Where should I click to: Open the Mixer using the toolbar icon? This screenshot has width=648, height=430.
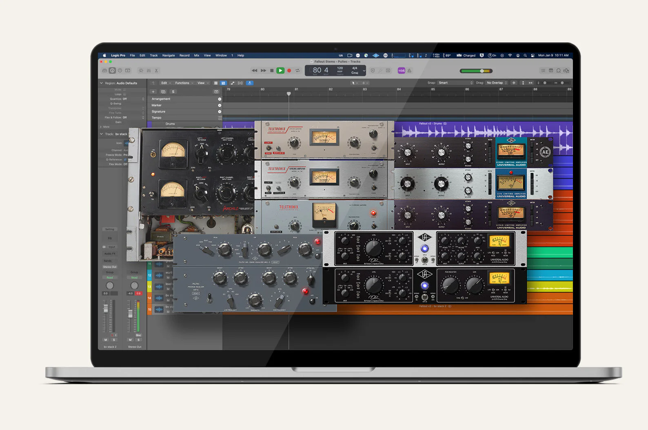click(x=149, y=71)
